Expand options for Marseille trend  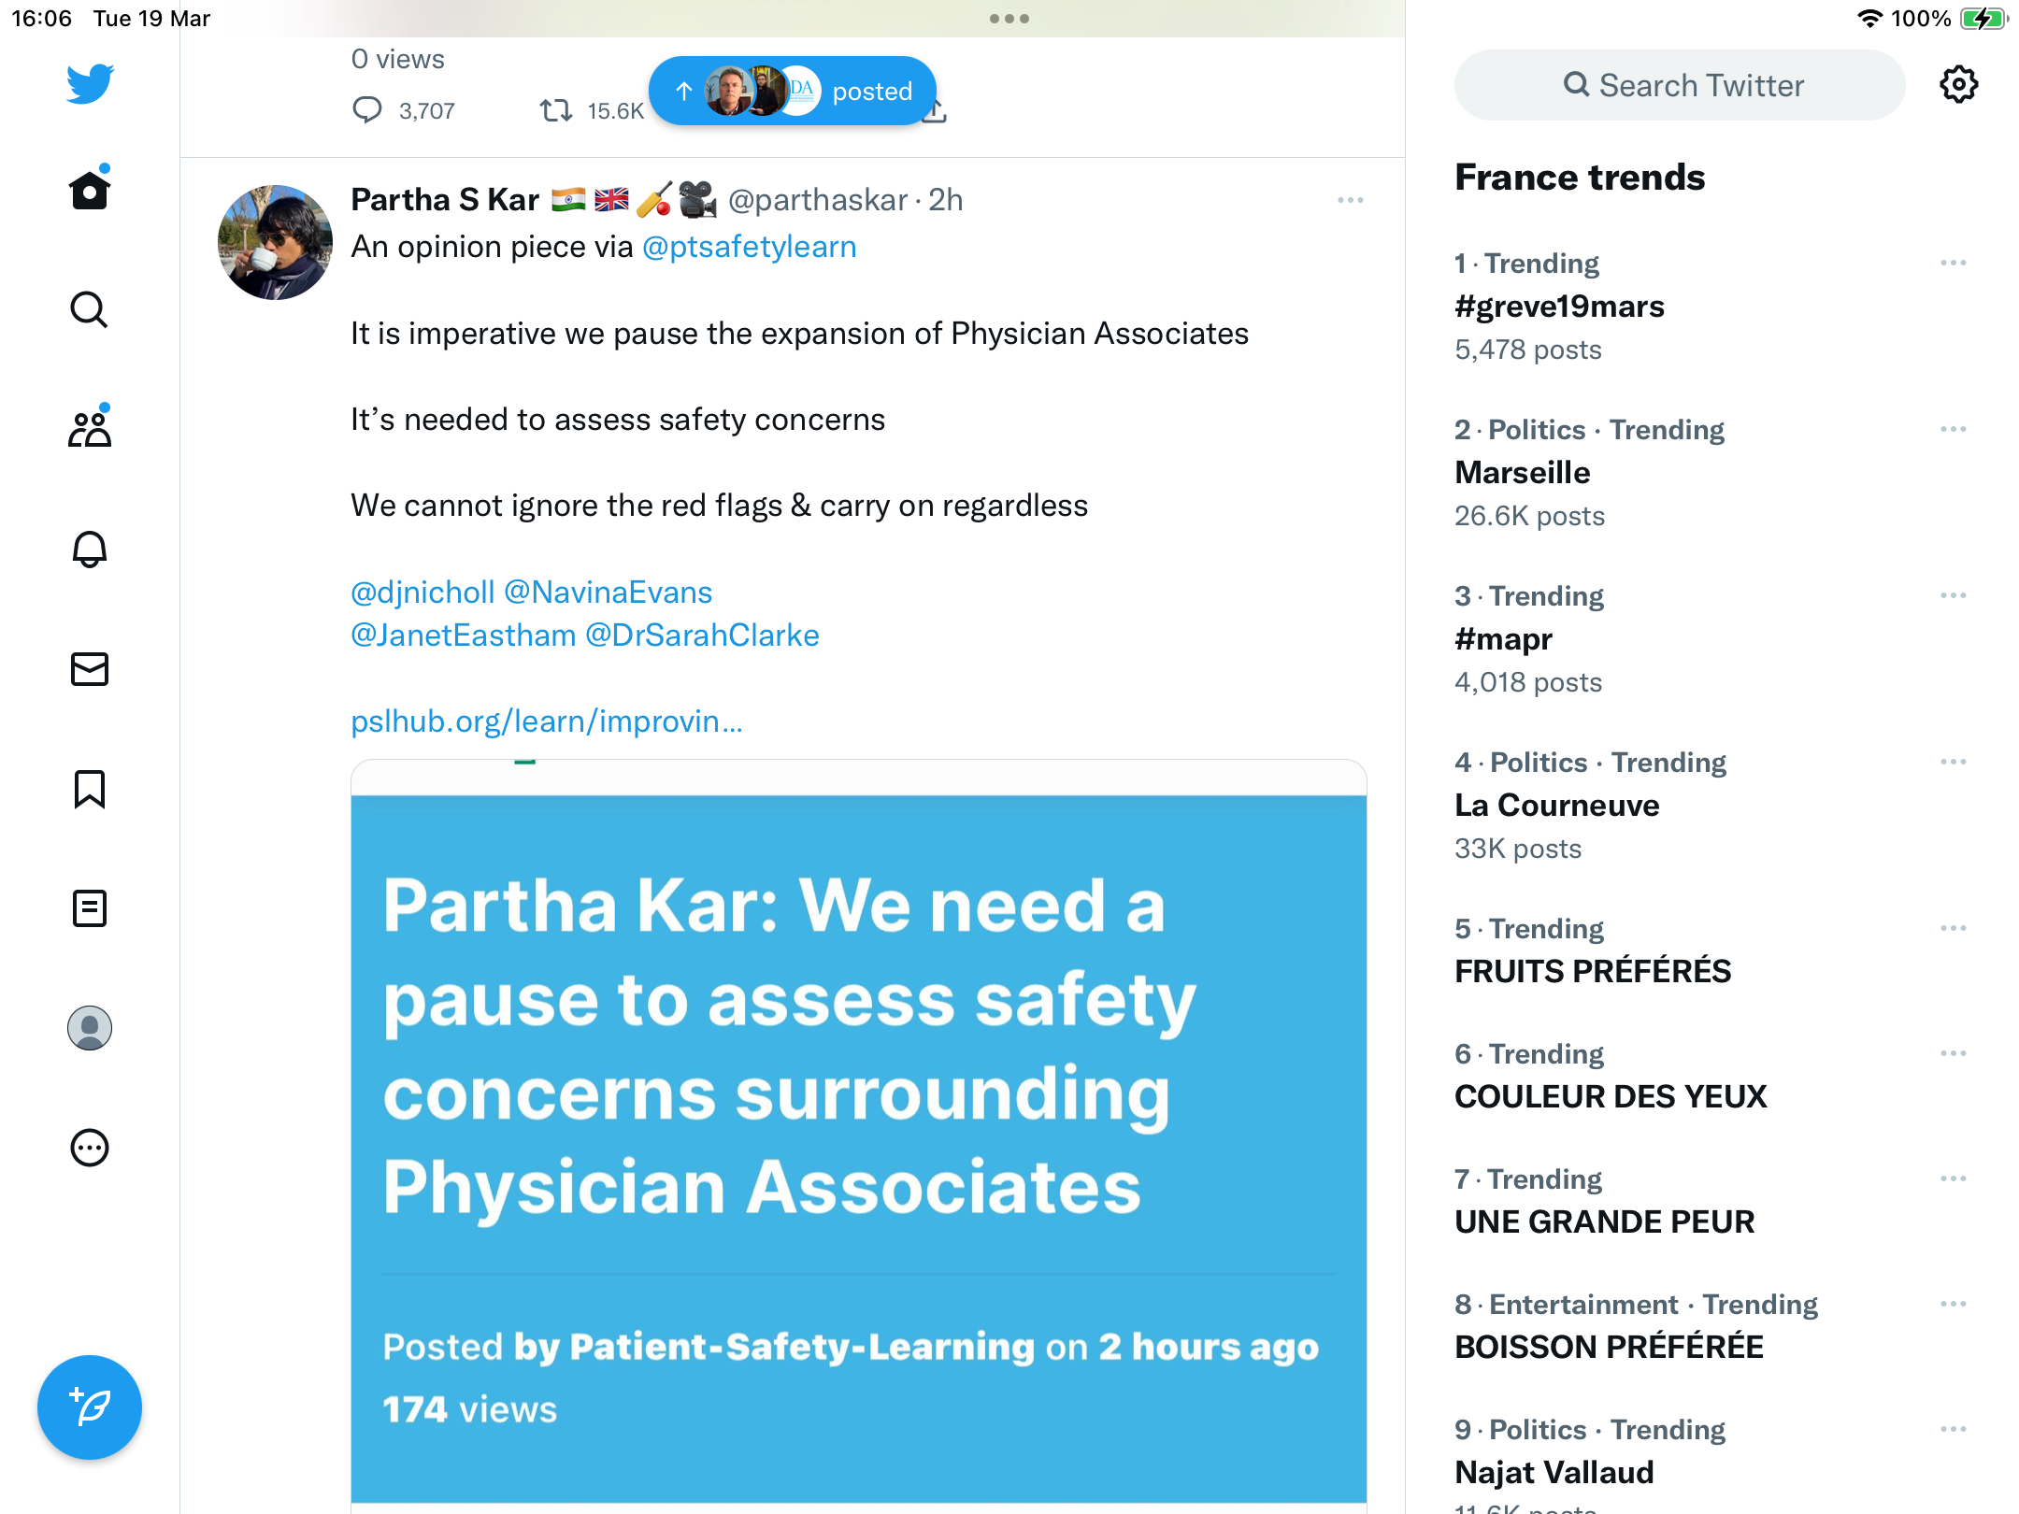tap(1953, 430)
